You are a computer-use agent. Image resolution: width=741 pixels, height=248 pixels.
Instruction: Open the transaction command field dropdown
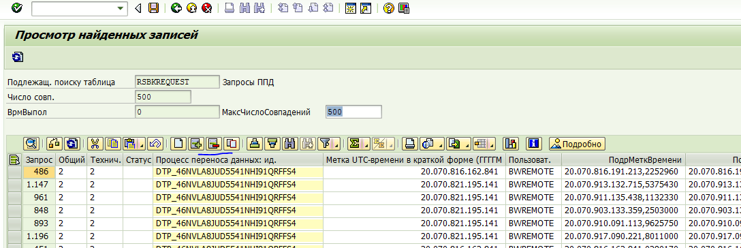click(121, 8)
